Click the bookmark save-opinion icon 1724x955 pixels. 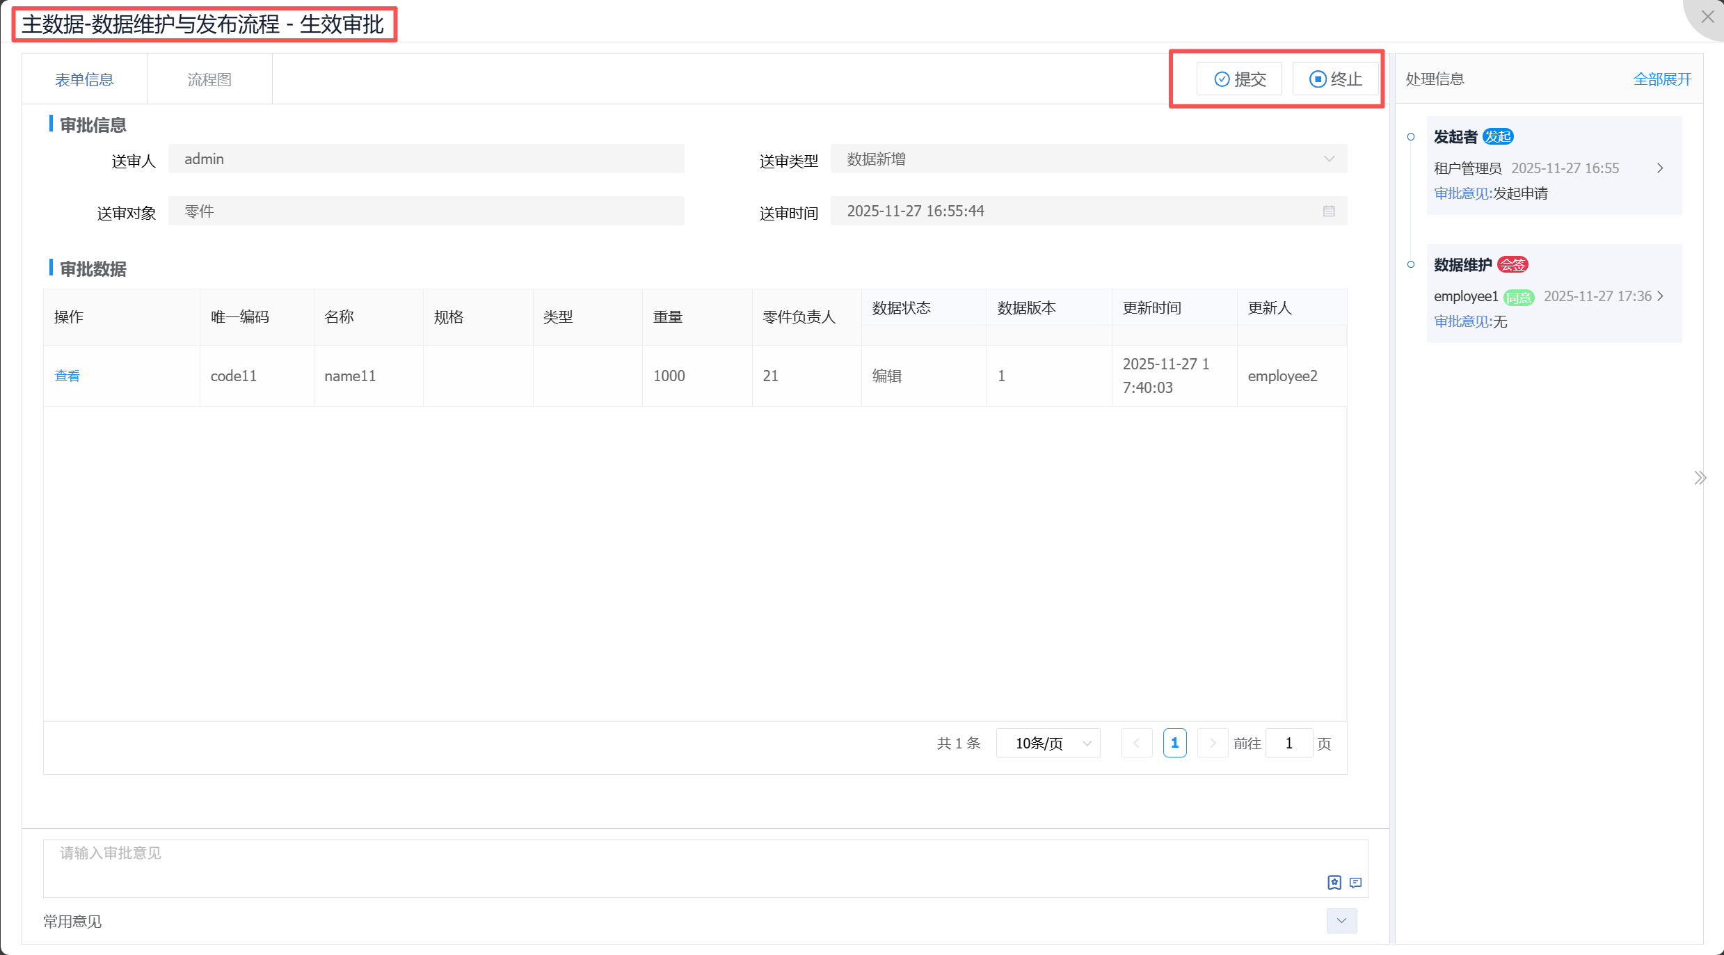pos(1334,883)
